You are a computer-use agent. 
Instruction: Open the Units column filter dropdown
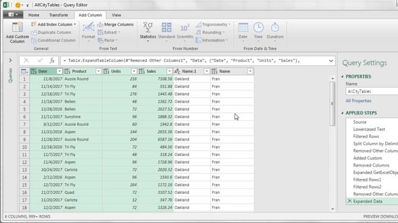tap(134, 71)
